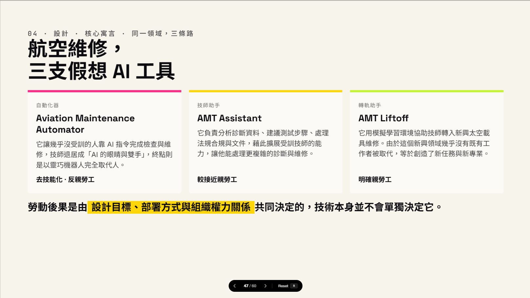Click the AMT Assistant description paragraph

(263, 143)
